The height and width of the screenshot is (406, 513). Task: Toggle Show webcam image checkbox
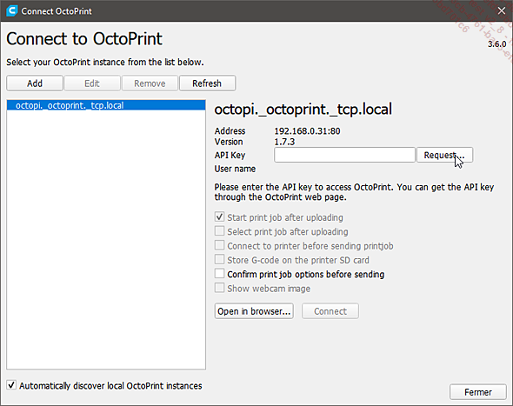click(219, 288)
